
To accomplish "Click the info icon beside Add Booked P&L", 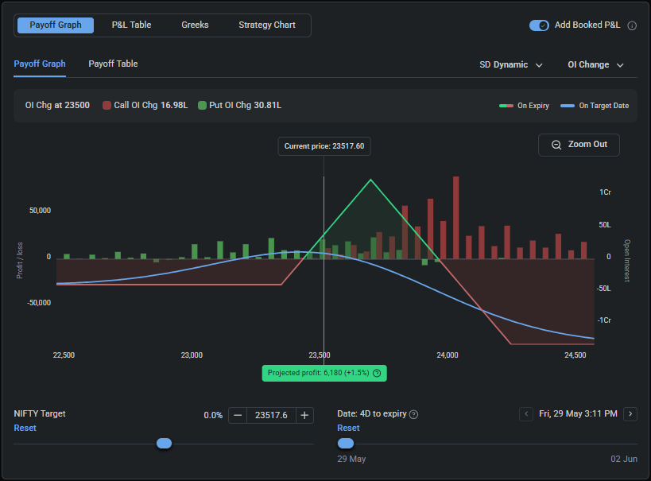I will click(x=632, y=25).
